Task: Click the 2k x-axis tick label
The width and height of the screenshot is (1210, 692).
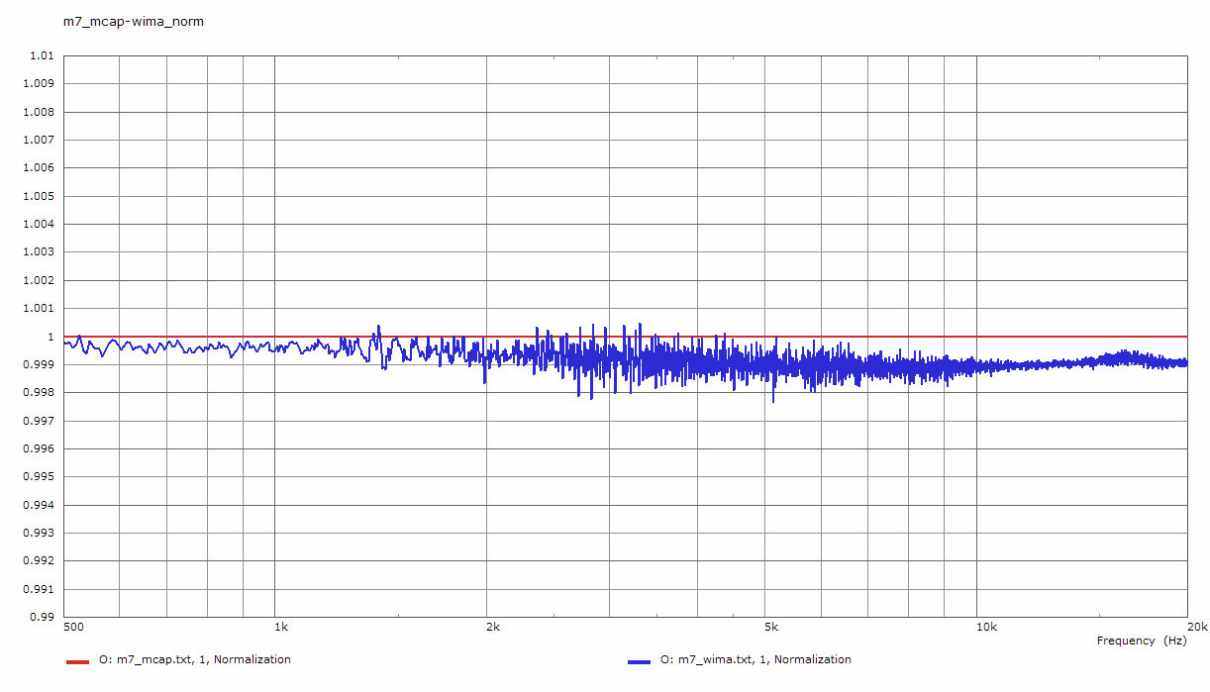Action: pyautogui.click(x=493, y=627)
